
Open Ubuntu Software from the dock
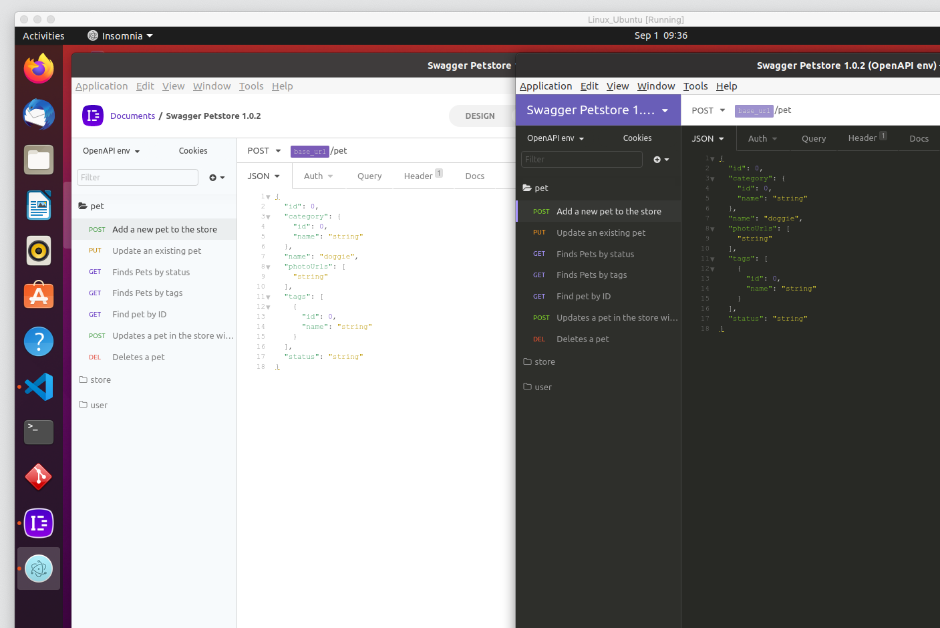click(x=39, y=296)
